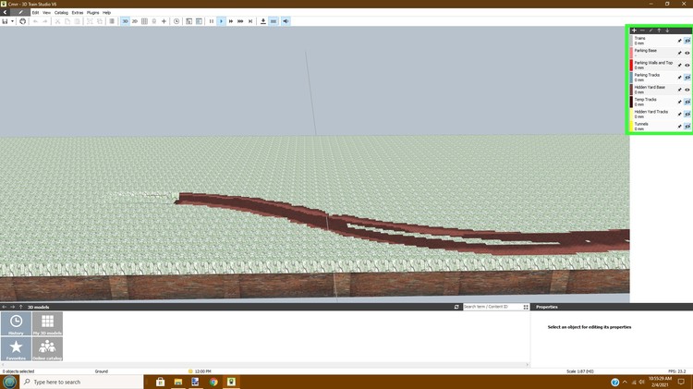The image size is (693, 389).
Task: Toggle sound with the speaker icon
Action: pyautogui.click(x=286, y=21)
